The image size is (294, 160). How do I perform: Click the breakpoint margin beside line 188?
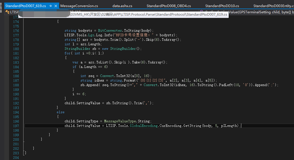(7, 85)
